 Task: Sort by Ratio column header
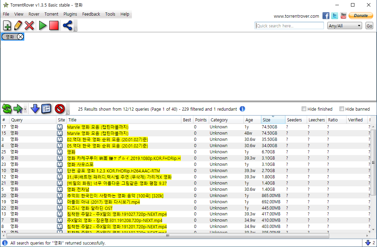336,120
